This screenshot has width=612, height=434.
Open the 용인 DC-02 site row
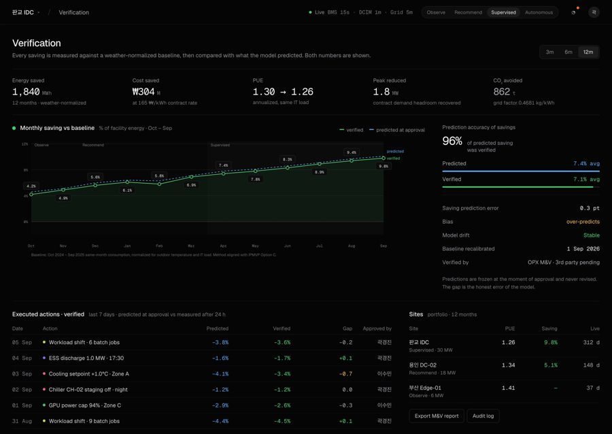[505, 369]
